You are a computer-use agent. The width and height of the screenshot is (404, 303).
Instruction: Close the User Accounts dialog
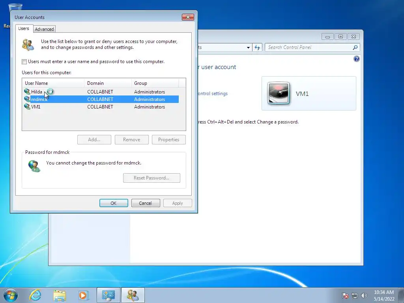click(188, 17)
